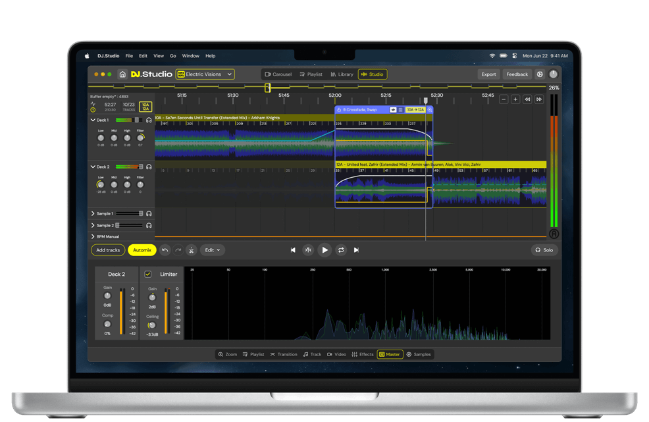Open the Edit dropdown menu

click(213, 250)
